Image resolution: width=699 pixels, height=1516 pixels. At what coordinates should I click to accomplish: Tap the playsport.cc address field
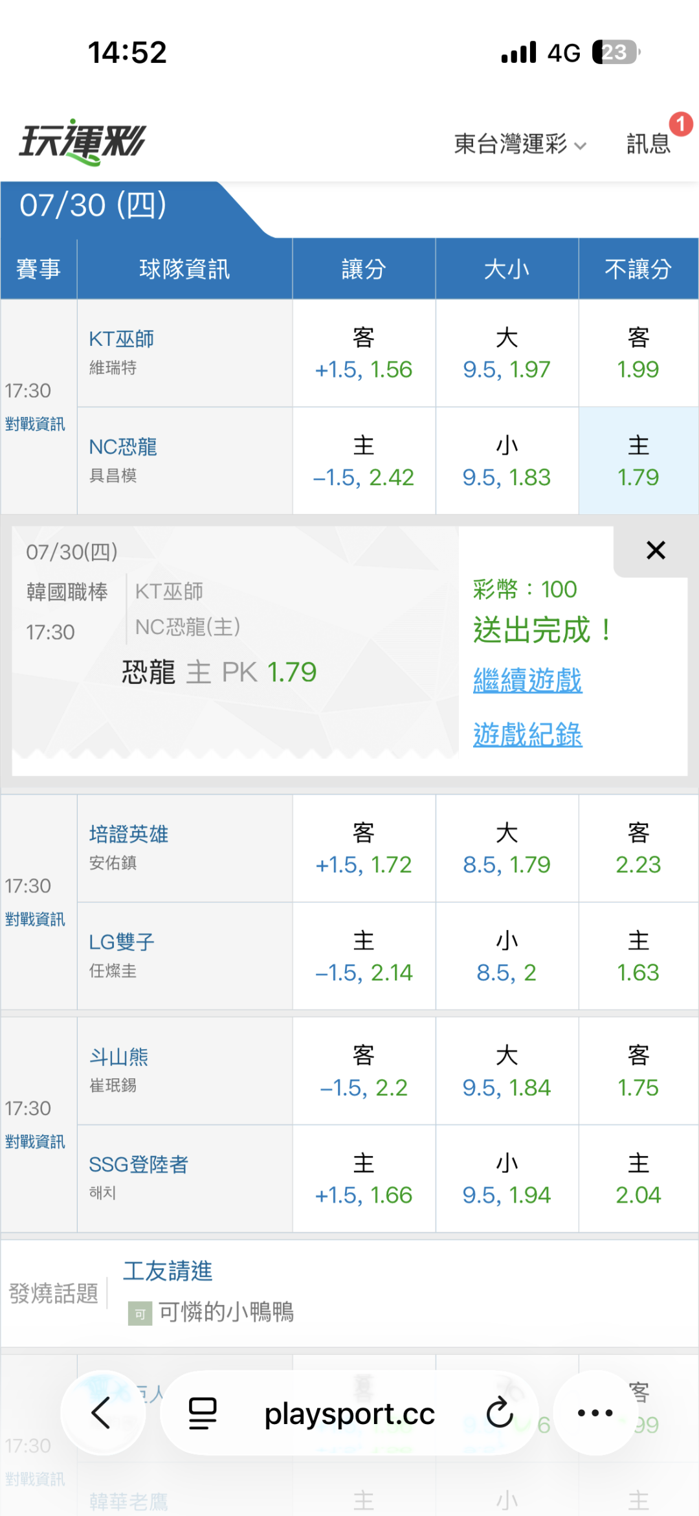(x=349, y=1413)
